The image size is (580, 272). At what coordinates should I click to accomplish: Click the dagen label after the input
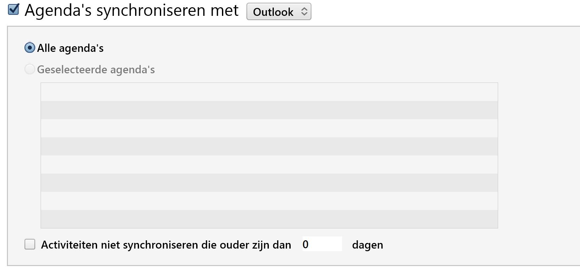tap(367, 245)
